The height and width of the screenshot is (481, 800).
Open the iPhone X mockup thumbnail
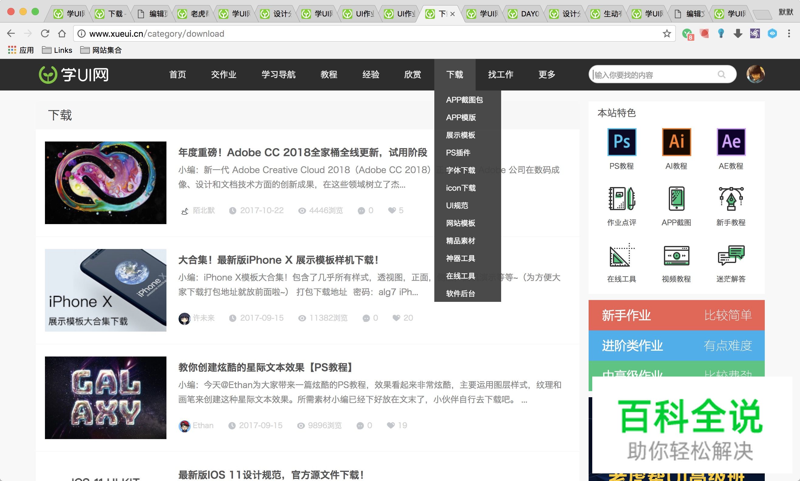click(x=105, y=290)
